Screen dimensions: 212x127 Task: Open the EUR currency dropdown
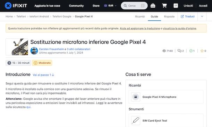pyautogui.click(x=110, y=6)
